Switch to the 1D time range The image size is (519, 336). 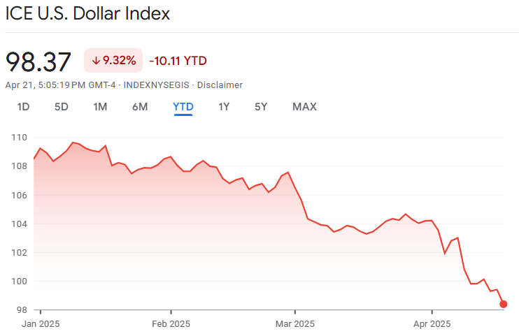(23, 107)
